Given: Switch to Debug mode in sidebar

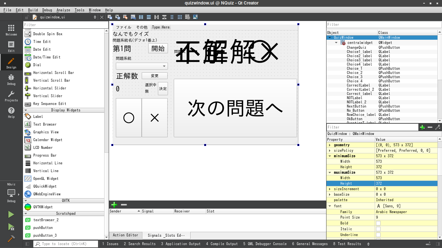Looking at the screenshot, I should (x=11, y=79).
